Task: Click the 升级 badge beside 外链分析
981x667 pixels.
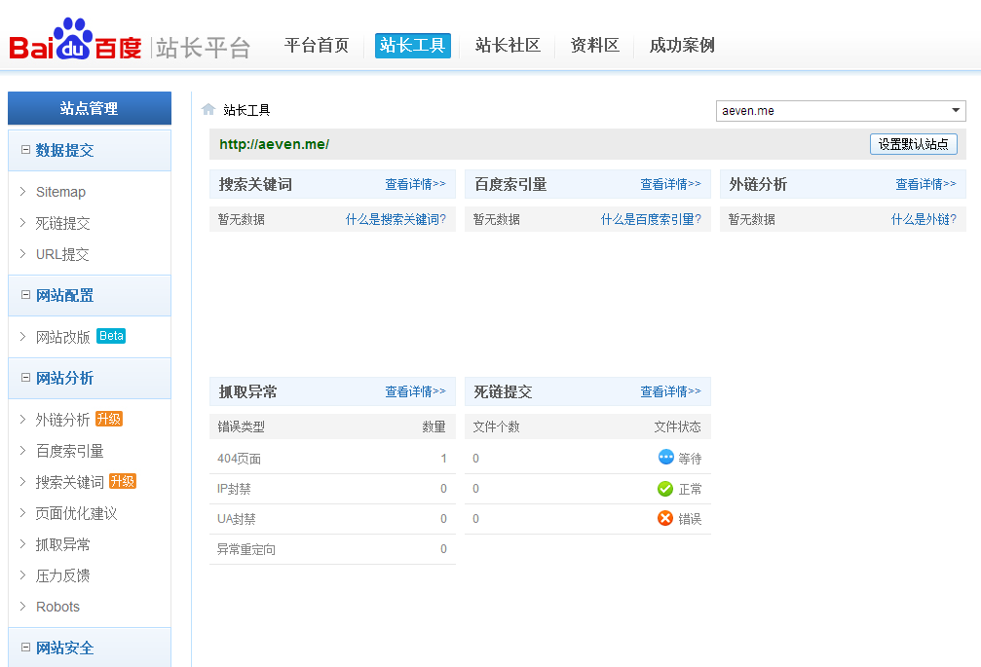Action: tap(109, 419)
